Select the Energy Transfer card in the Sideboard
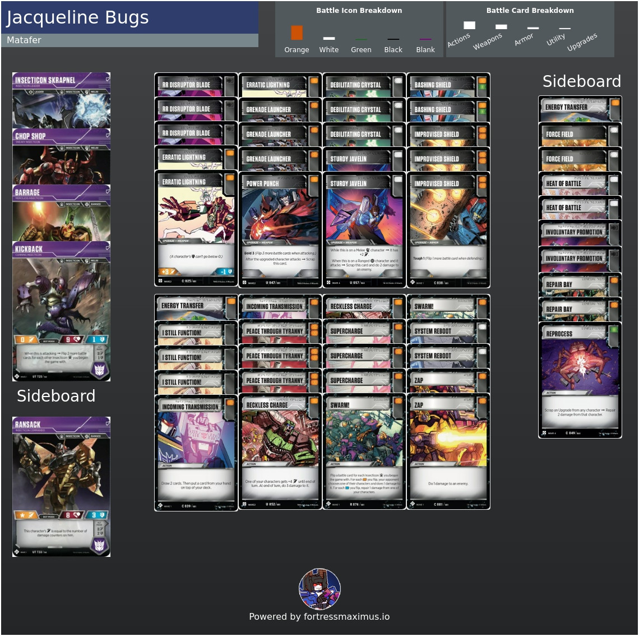The image size is (639, 636). coord(580,109)
